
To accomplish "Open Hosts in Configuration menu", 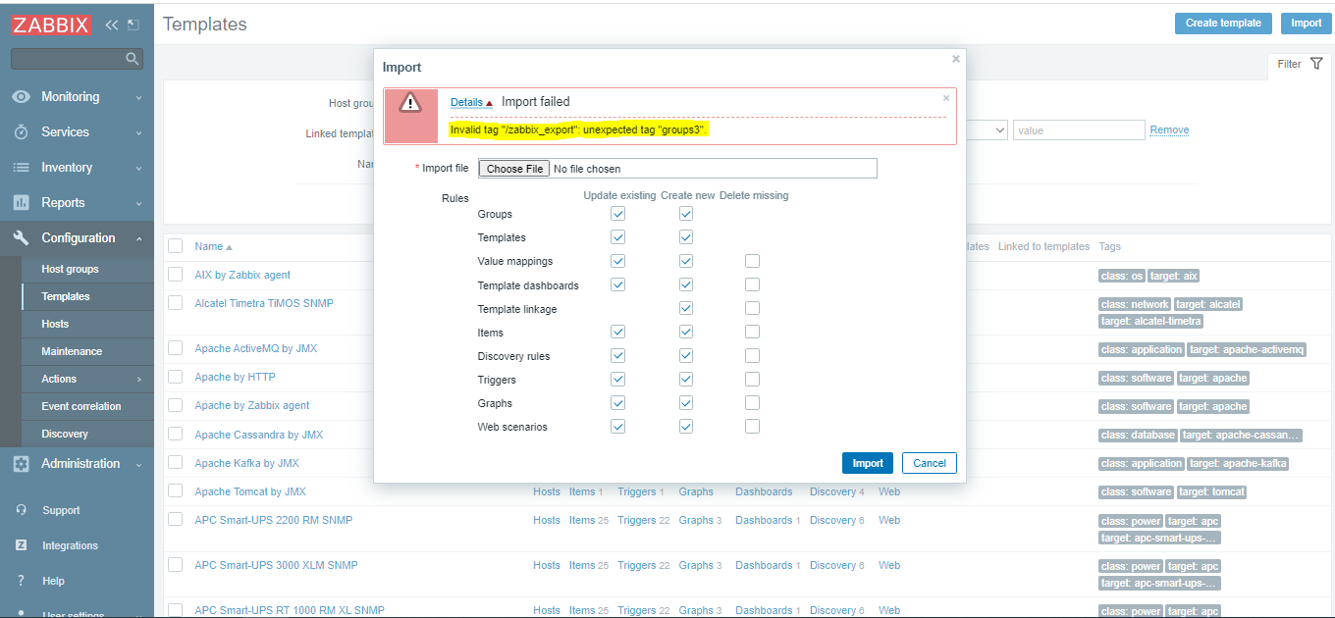I will click(x=55, y=324).
